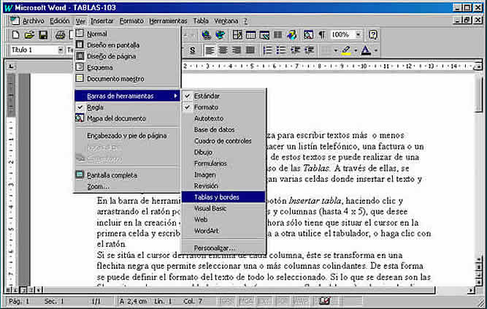
Task: Click the Show/Hide paragraph marks icon
Action: coord(321,35)
